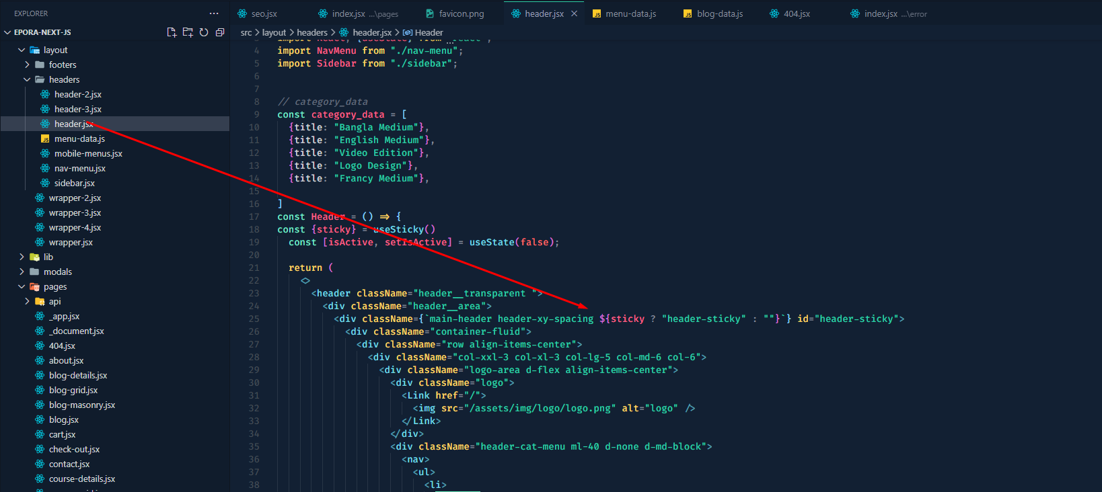Expand the modals folder
The image size is (1102, 492).
[22, 272]
